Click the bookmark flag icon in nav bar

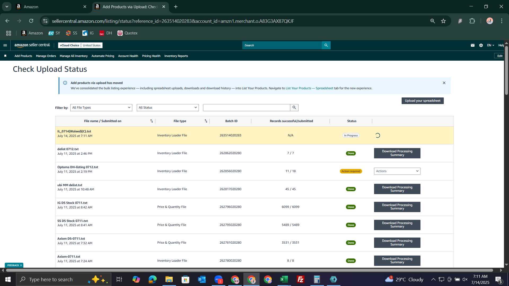(x=5, y=56)
